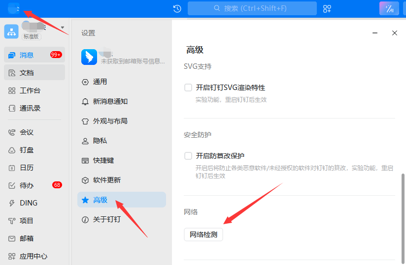
Task: Select 快捷键 shortcut settings
Action: [x=121, y=160]
